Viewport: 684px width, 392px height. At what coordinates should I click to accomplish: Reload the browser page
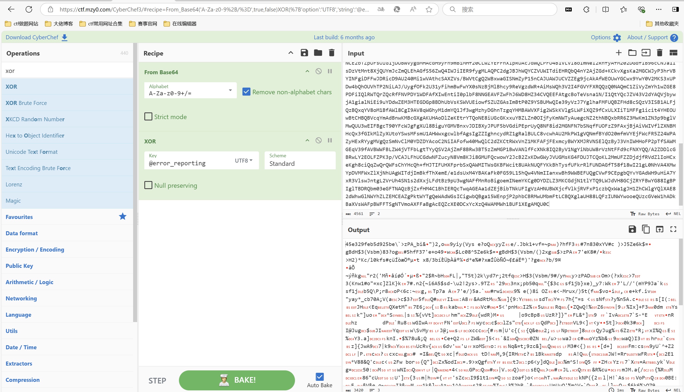pyautogui.click(x=29, y=9)
